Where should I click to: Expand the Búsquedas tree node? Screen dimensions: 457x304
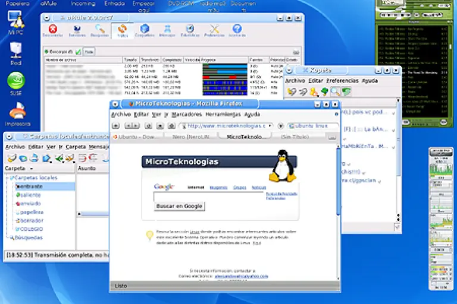10,237
